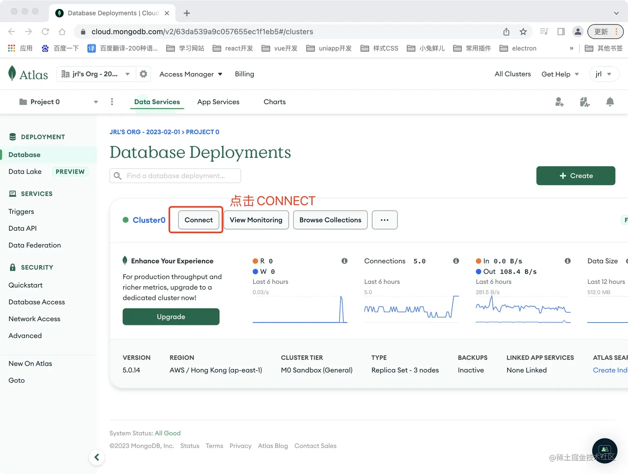Open the 应用 apps shortcut
628x474 pixels.
pos(20,48)
